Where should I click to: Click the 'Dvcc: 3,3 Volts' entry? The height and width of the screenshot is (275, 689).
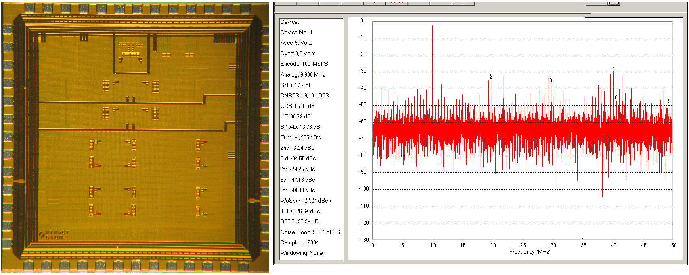pos(298,53)
